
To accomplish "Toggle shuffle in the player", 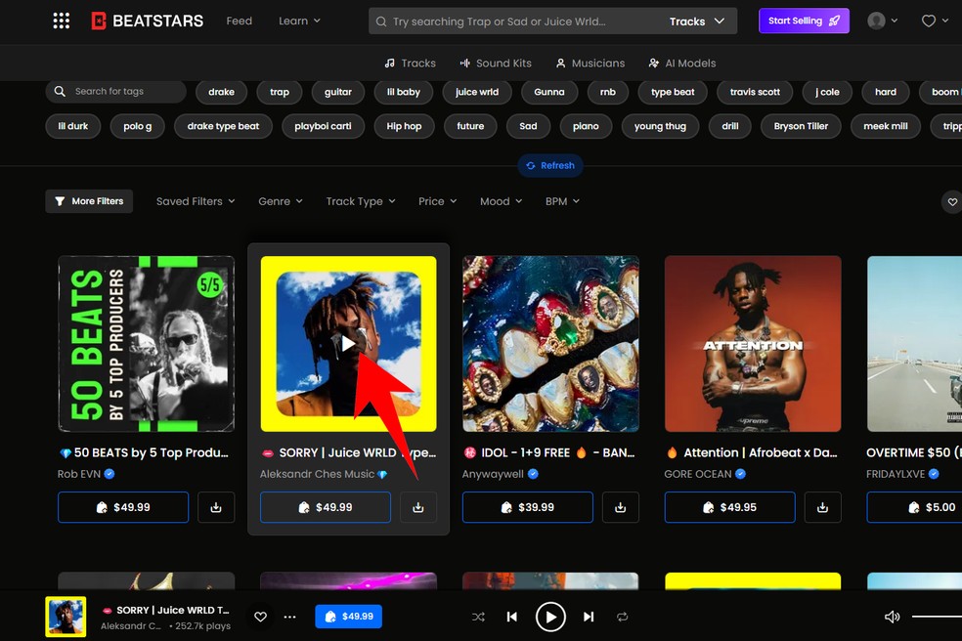I will pyautogui.click(x=478, y=617).
